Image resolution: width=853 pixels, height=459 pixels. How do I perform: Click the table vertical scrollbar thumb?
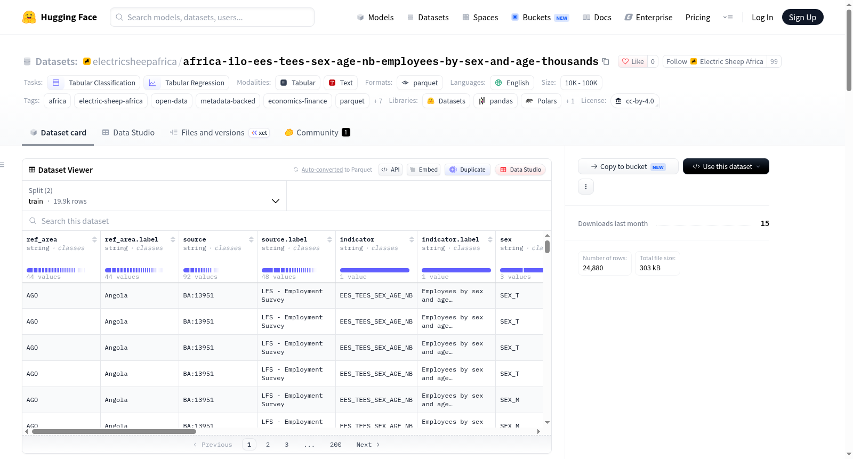pos(547,247)
